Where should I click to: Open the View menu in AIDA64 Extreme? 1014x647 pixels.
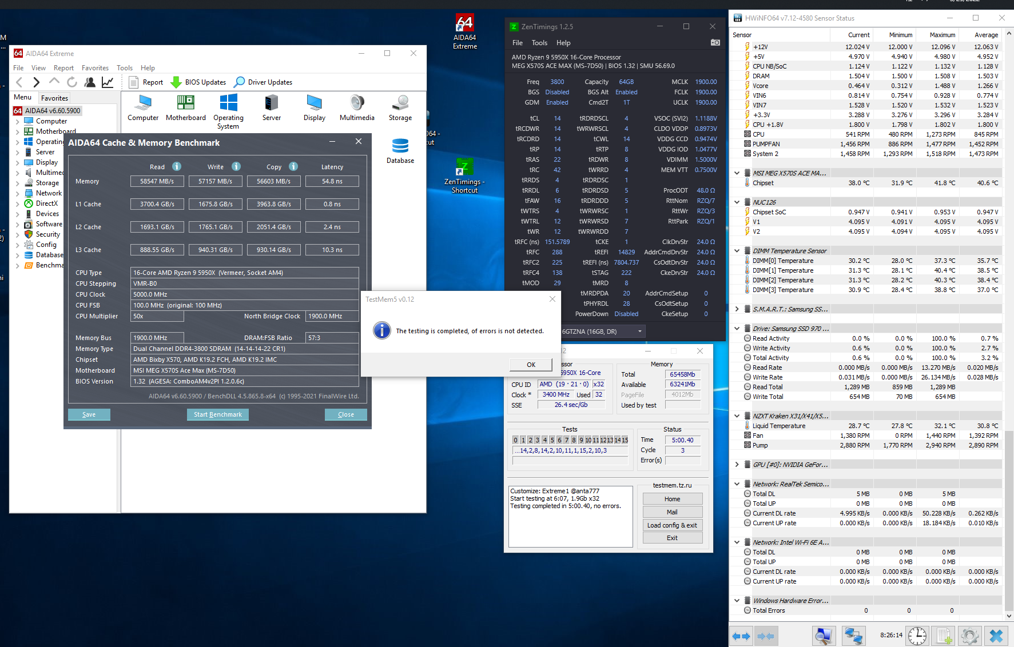pos(38,67)
